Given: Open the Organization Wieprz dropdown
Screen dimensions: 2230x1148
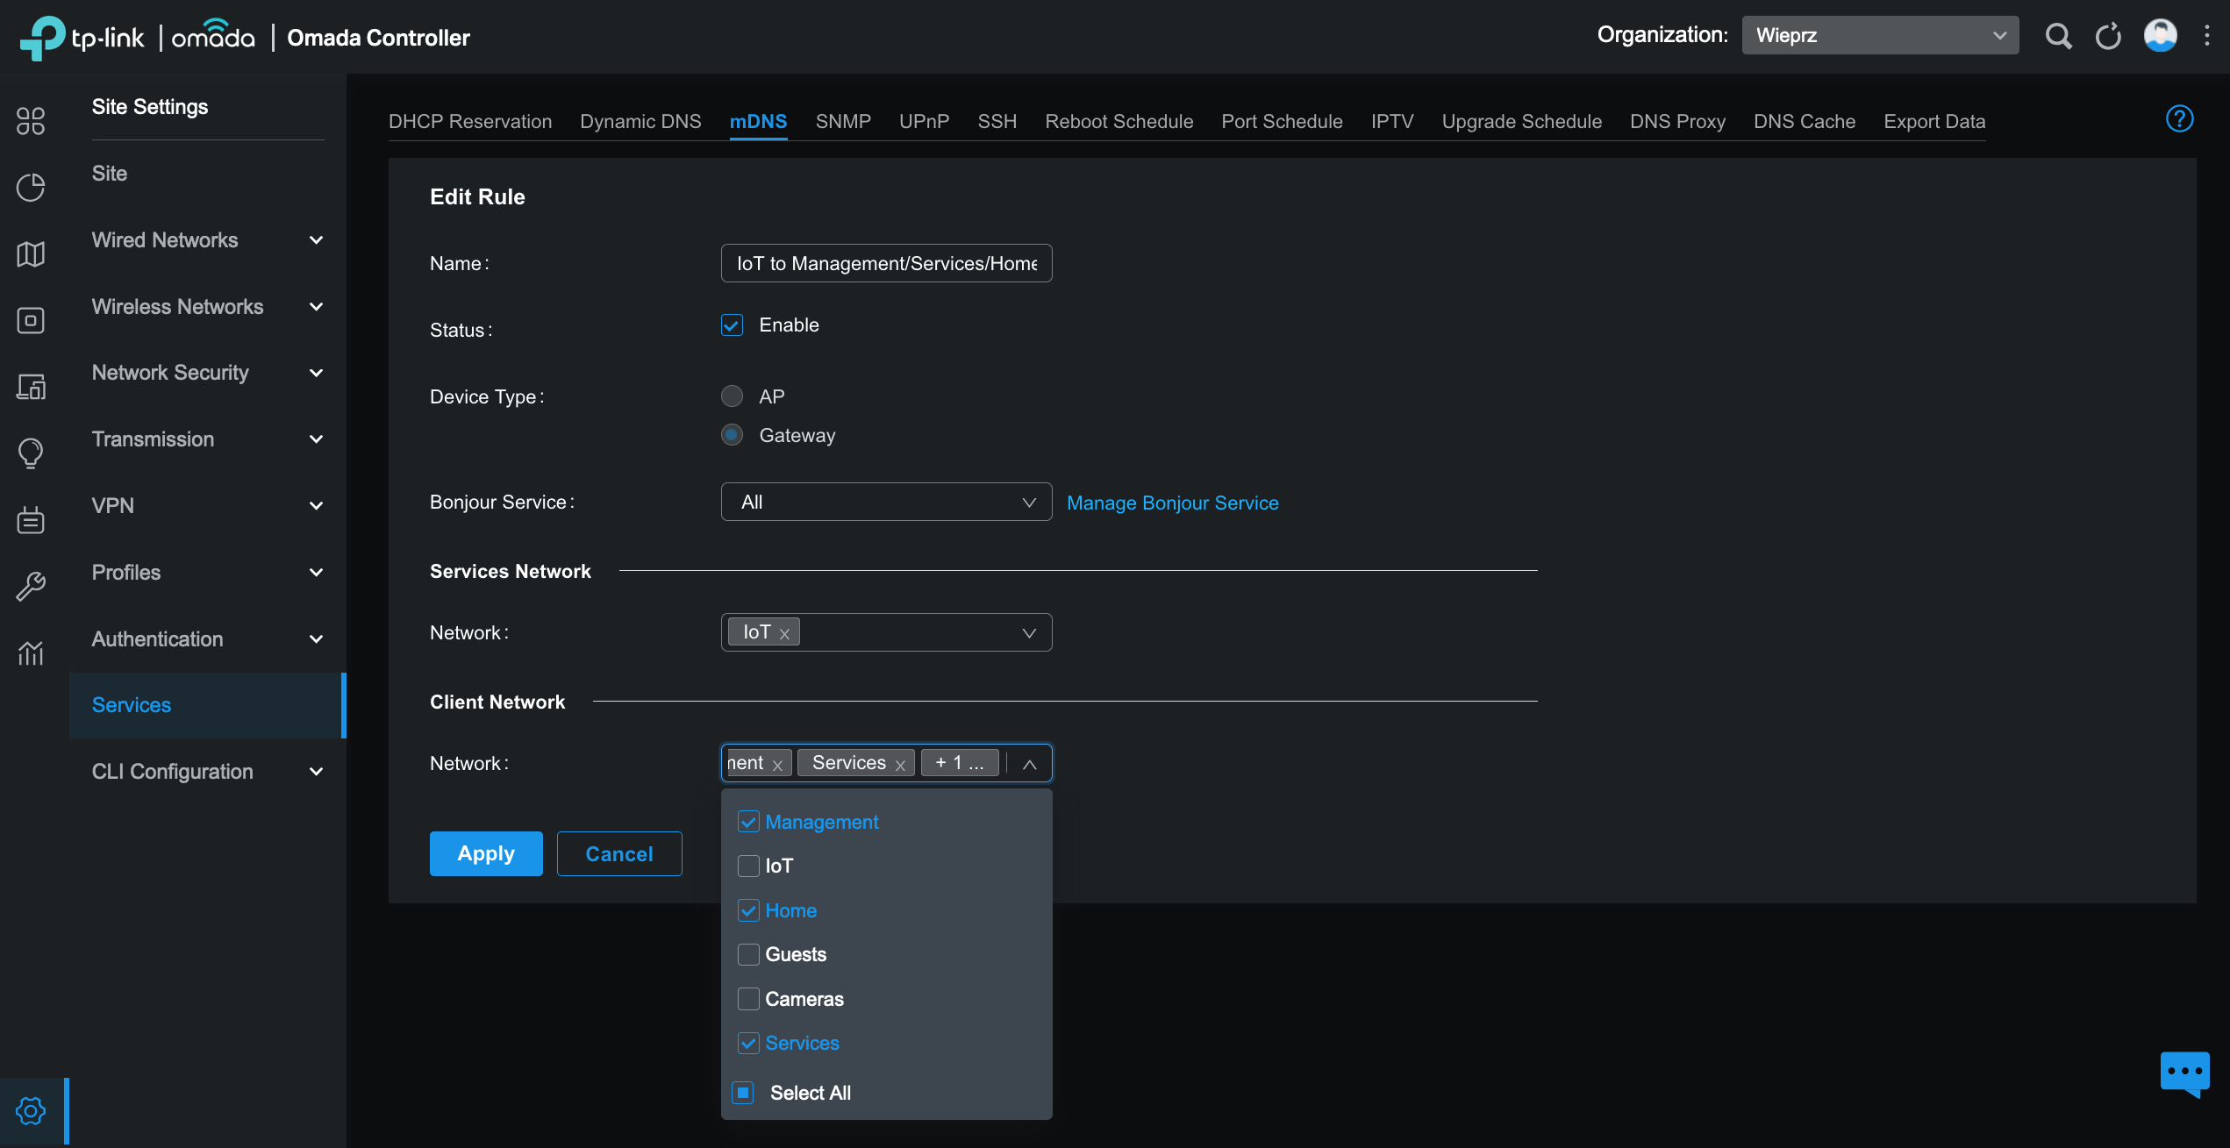Looking at the screenshot, I should [1880, 35].
